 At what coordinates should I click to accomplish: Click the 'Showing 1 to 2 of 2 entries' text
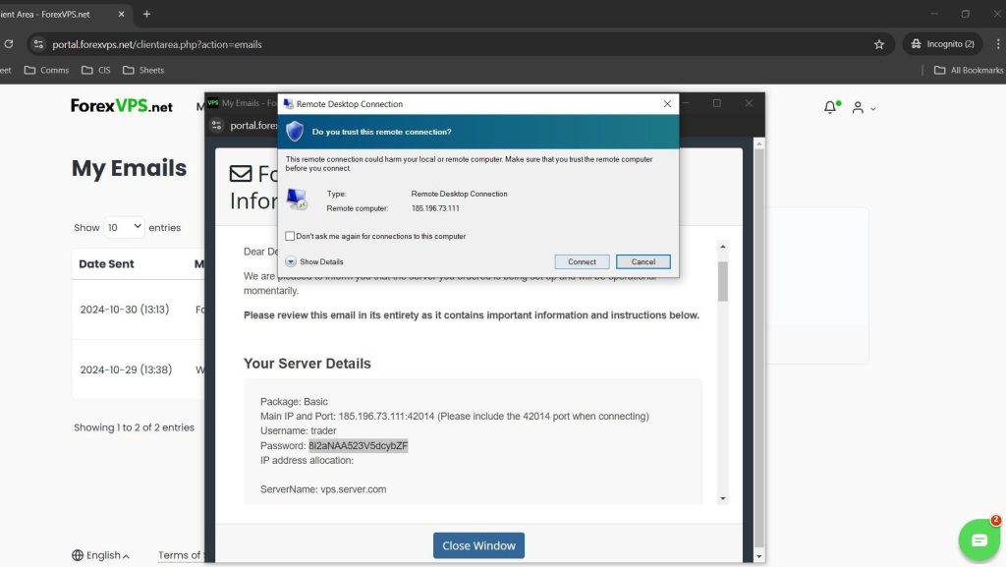(x=134, y=427)
